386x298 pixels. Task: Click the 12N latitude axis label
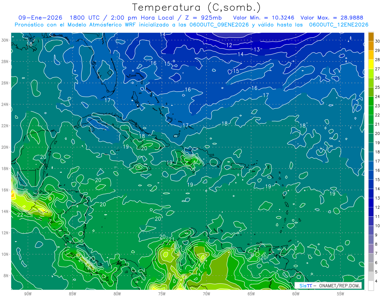(x=5, y=233)
